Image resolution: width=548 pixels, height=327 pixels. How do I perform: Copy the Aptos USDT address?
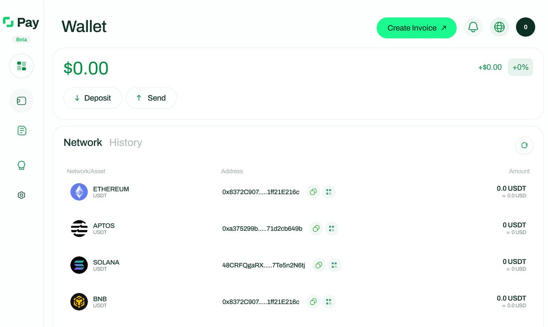tap(316, 228)
